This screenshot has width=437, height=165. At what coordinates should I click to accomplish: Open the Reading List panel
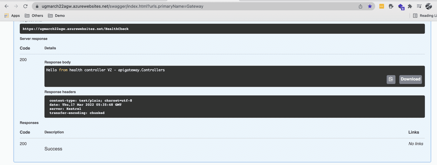(x=425, y=16)
